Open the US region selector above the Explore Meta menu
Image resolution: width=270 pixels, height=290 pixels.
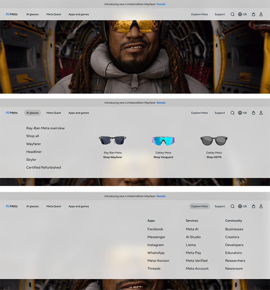pyautogui.click(x=242, y=206)
